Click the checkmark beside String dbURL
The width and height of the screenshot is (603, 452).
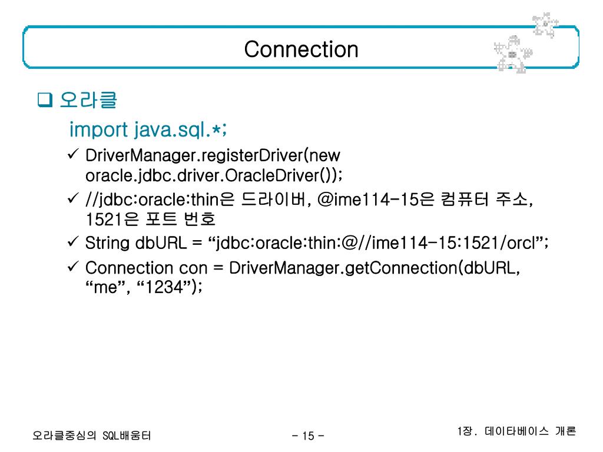[x=73, y=242]
